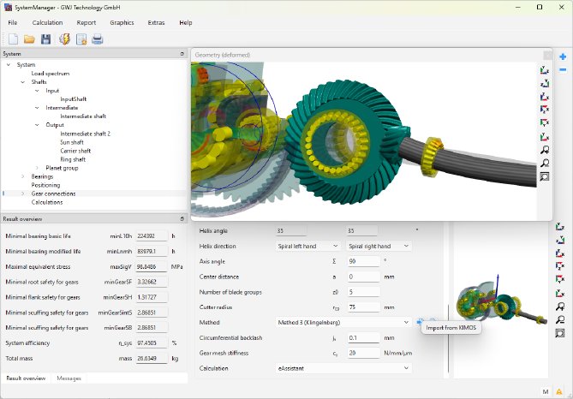Run calculation via the lightning bolt icon
573x399 pixels.
[65, 39]
